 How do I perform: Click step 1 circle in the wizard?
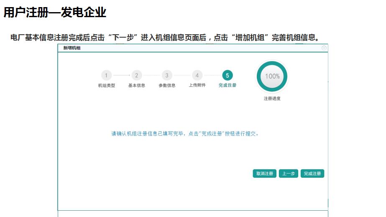click(x=106, y=75)
